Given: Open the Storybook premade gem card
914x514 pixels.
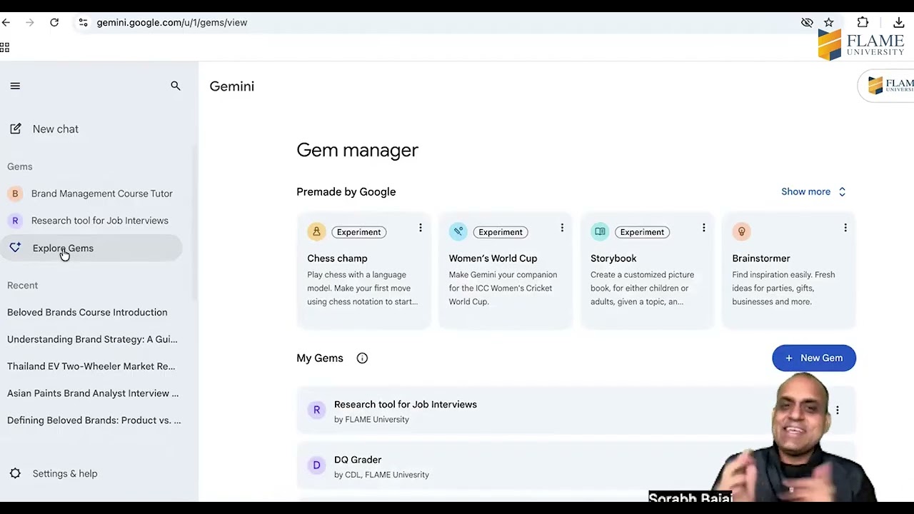Looking at the screenshot, I should [647, 271].
